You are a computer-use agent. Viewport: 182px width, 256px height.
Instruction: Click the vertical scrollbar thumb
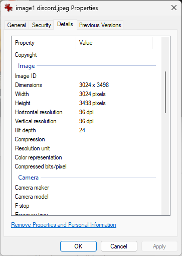165,92
